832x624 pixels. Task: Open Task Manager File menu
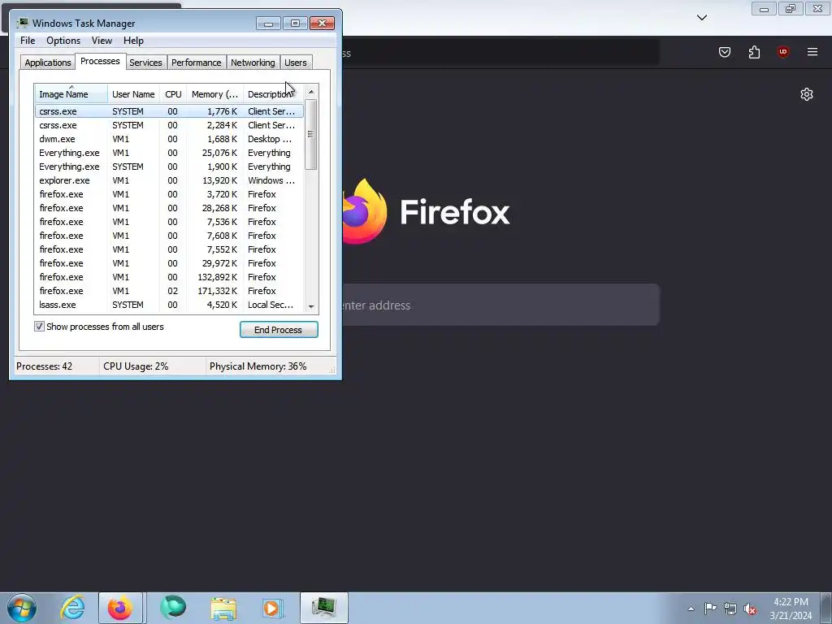click(x=28, y=41)
